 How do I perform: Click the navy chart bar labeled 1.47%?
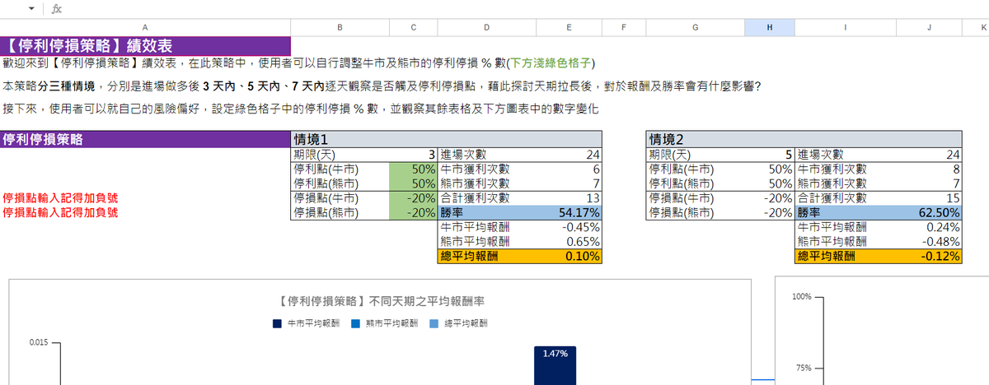coord(555,365)
